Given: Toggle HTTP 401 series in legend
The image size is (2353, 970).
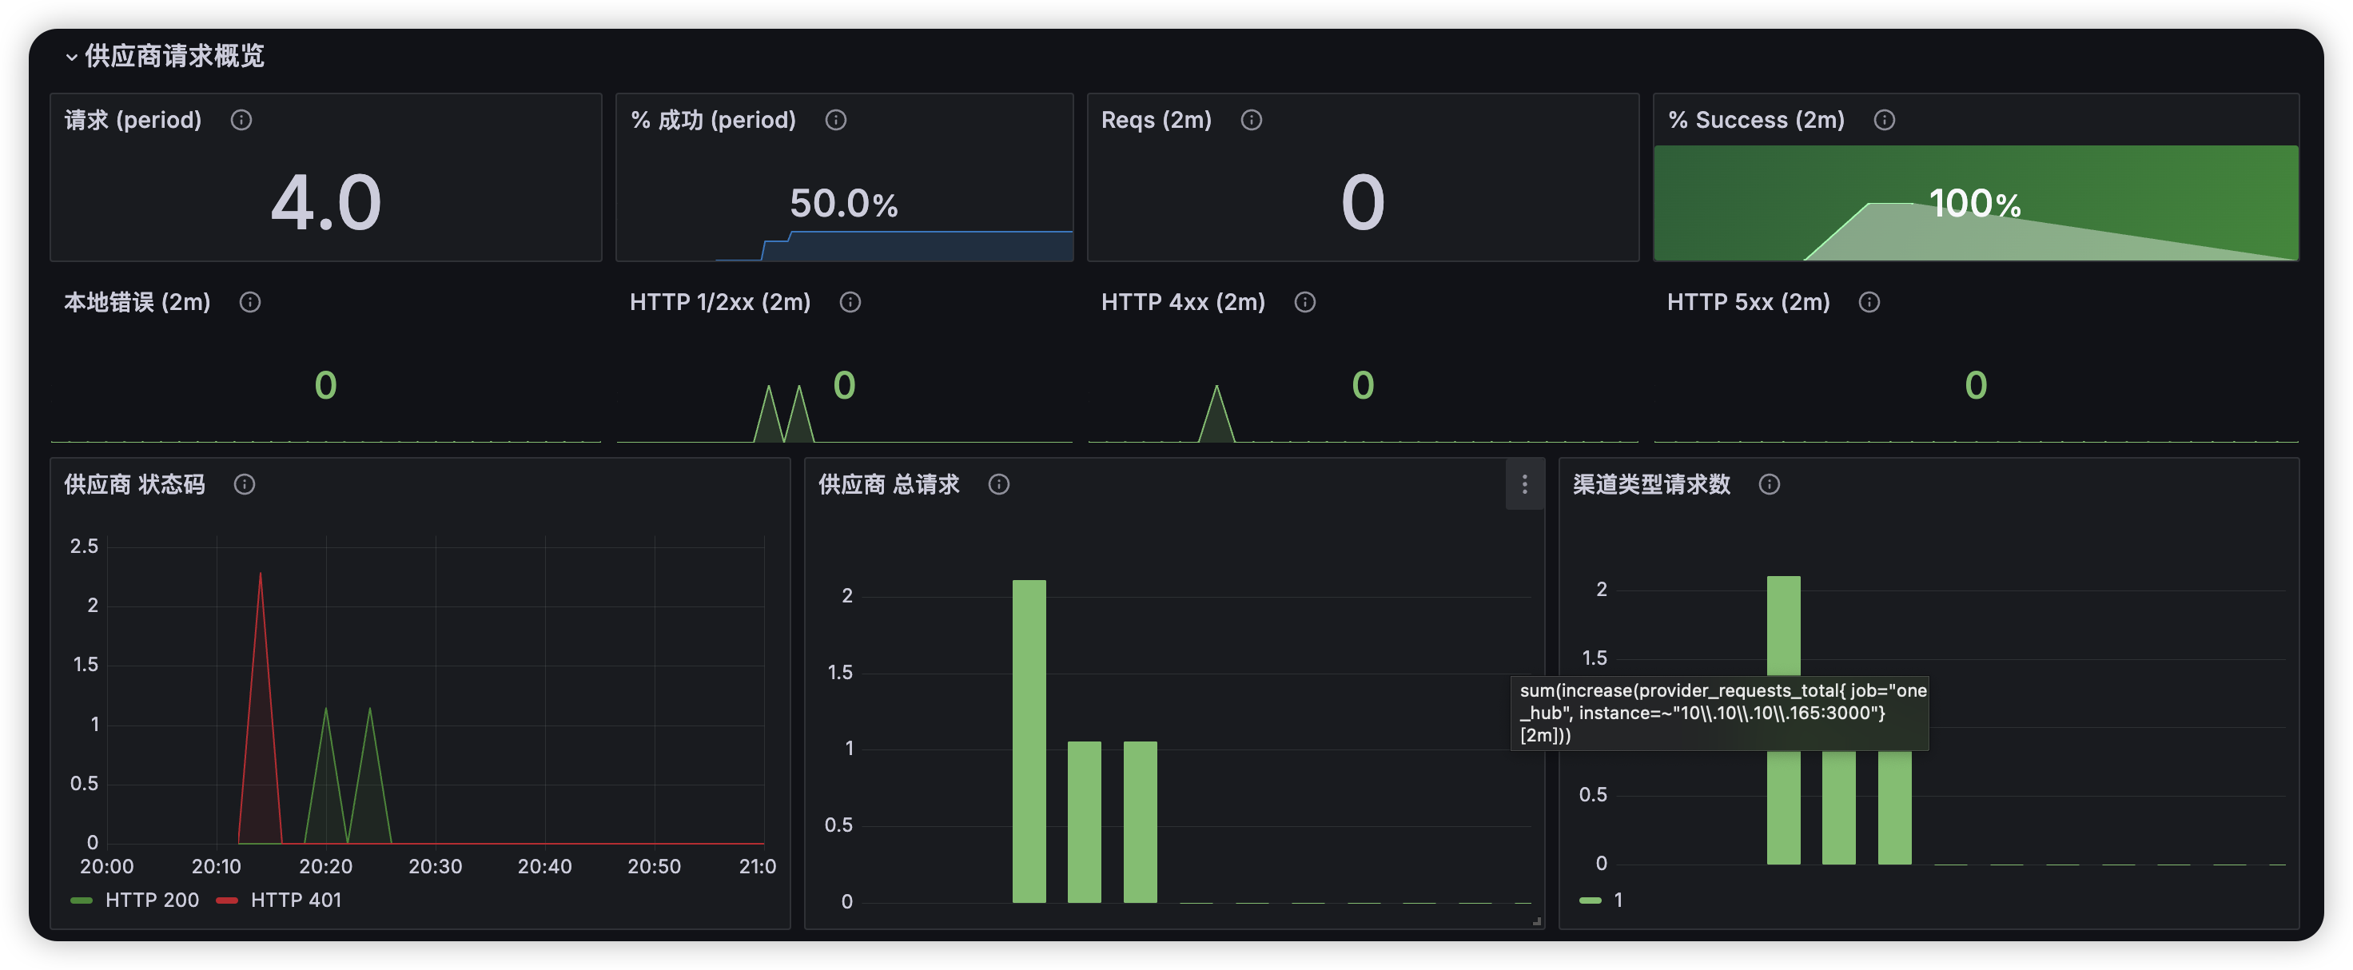Looking at the screenshot, I should pyautogui.click(x=296, y=900).
